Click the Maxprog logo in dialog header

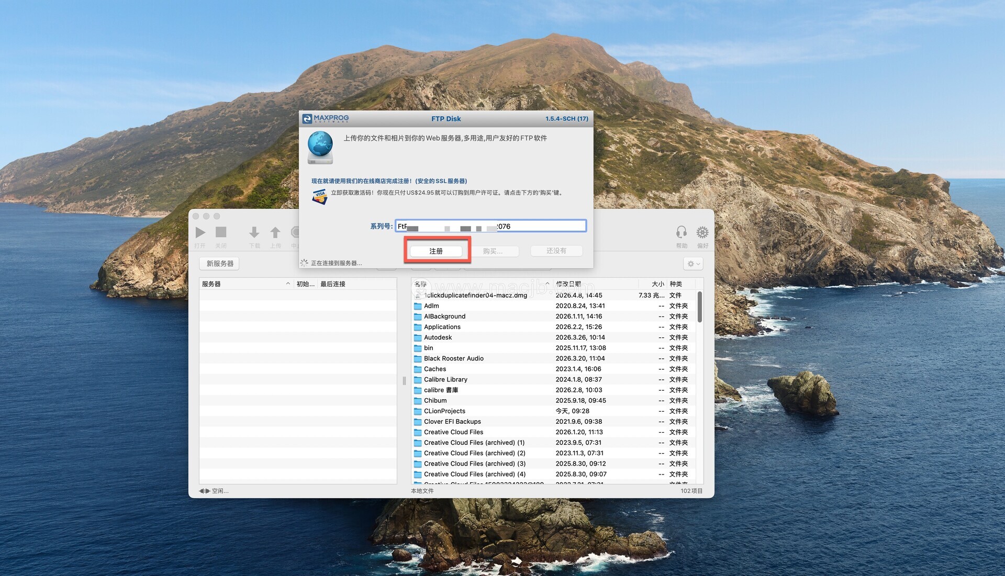click(x=326, y=119)
